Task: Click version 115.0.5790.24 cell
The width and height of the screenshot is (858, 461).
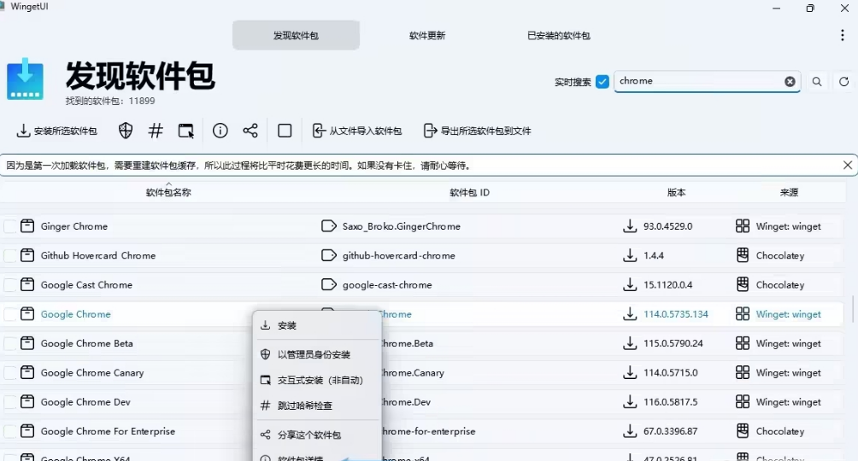Action: click(673, 343)
